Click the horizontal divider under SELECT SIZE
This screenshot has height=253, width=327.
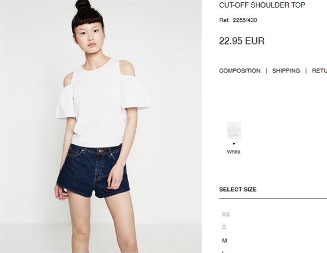[273, 199]
